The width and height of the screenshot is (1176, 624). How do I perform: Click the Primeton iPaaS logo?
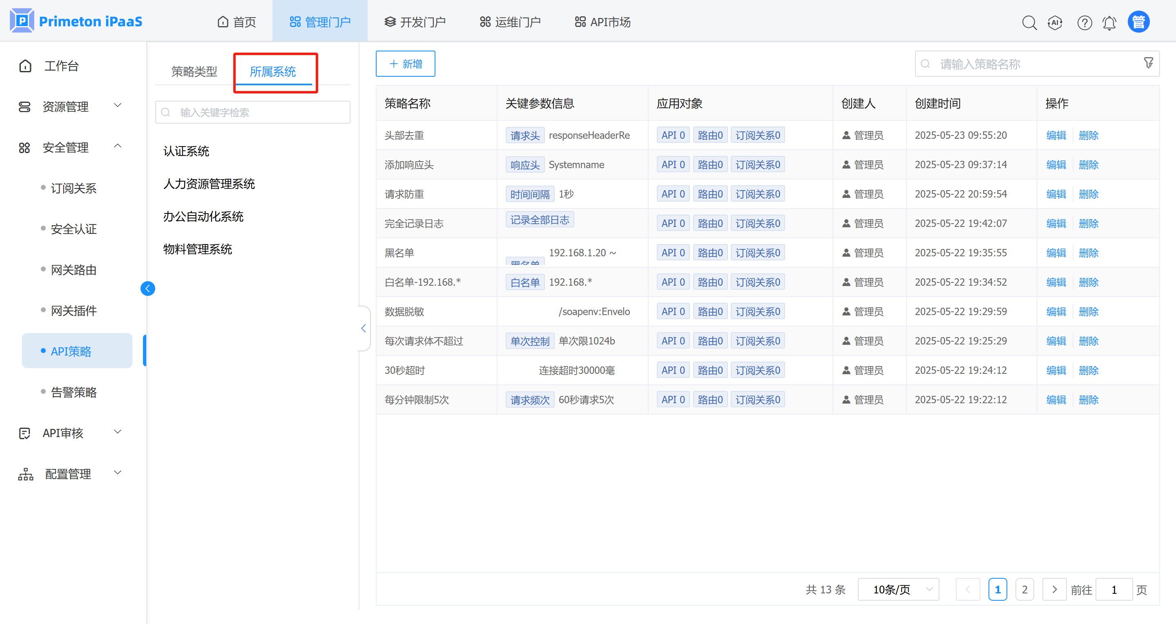click(76, 21)
